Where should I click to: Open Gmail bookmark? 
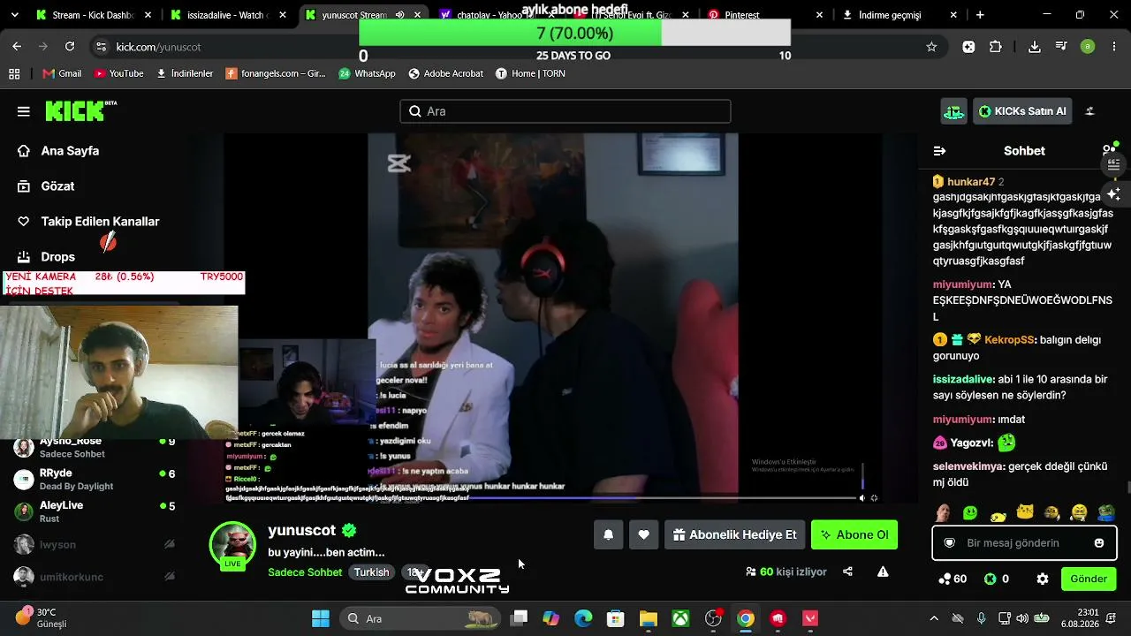[x=61, y=73]
